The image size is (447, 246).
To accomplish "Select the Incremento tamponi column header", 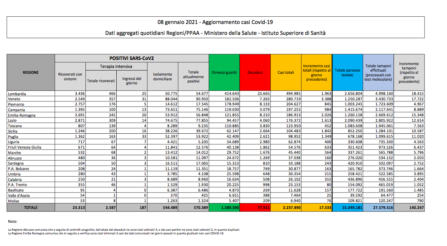I will pyautogui.click(x=409, y=72).
